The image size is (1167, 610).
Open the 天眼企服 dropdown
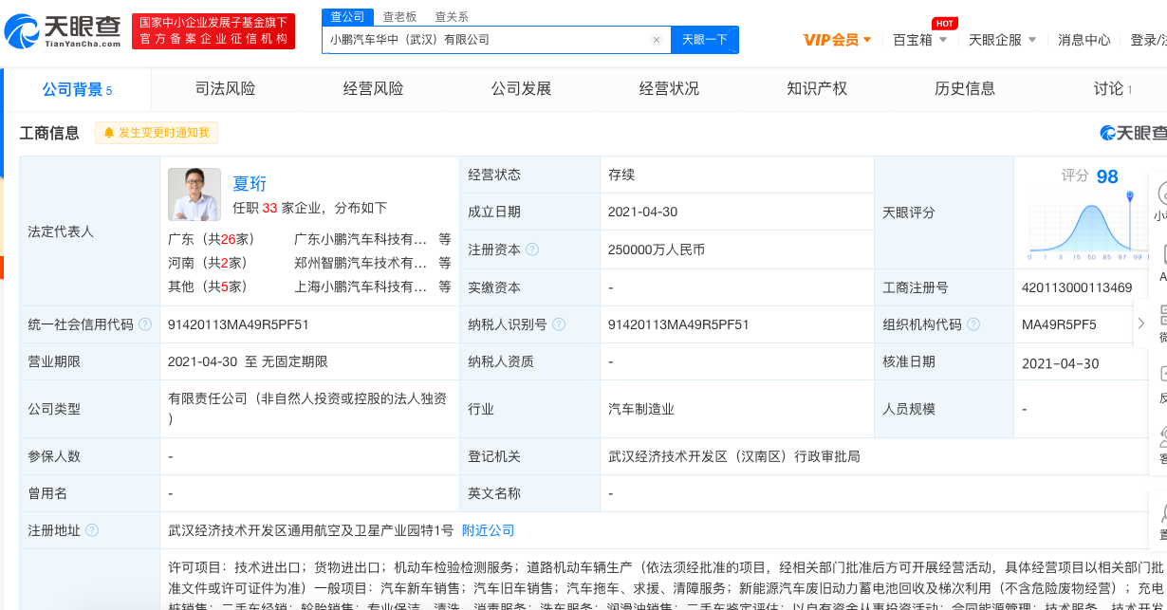[1002, 40]
